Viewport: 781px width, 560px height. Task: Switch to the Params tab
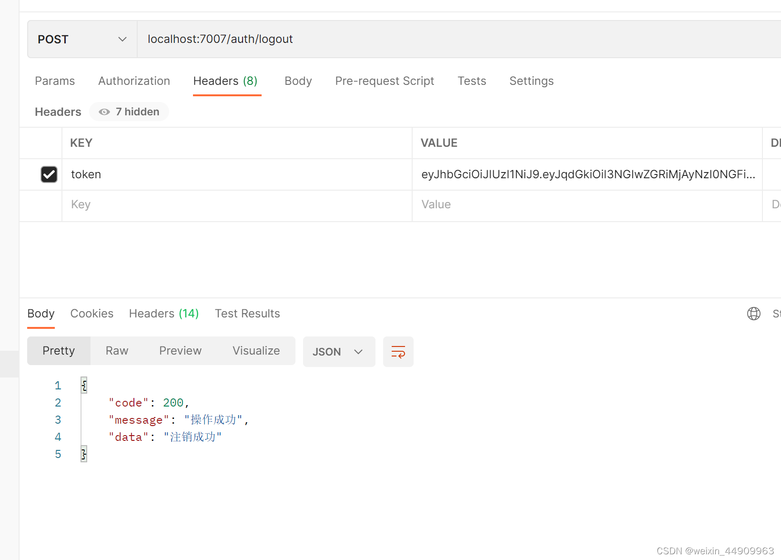(x=55, y=81)
